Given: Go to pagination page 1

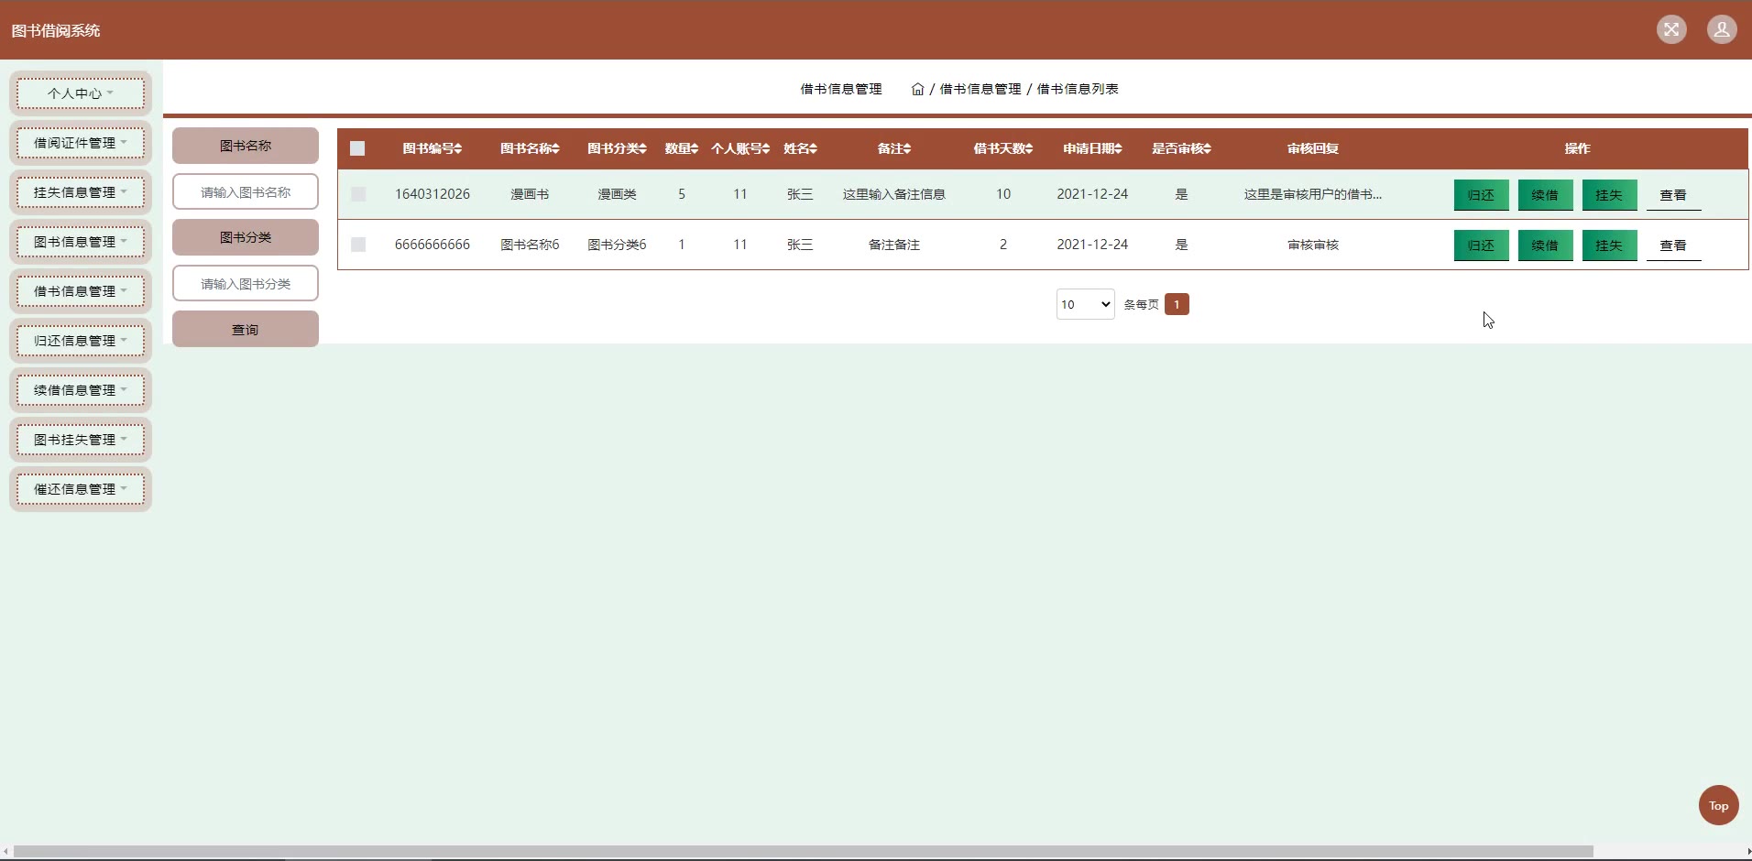Looking at the screenshot, I should coord(1177,304).
